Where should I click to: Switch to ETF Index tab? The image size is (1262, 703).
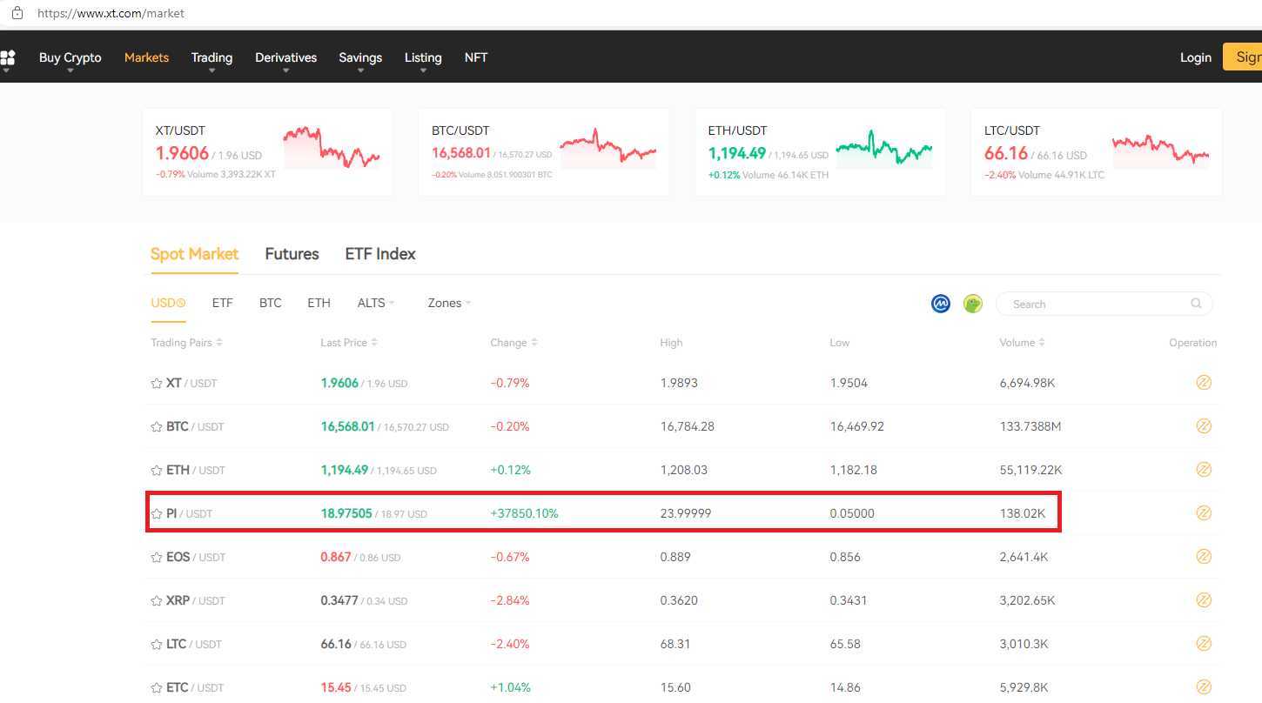click(380, 254)
